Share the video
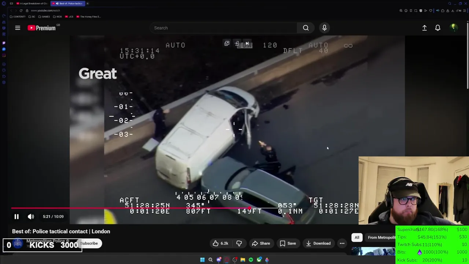 (261, 243)
